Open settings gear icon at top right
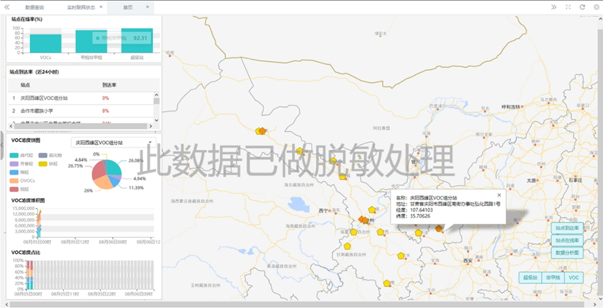The image size is (603, 308). [x=595, y=7]
